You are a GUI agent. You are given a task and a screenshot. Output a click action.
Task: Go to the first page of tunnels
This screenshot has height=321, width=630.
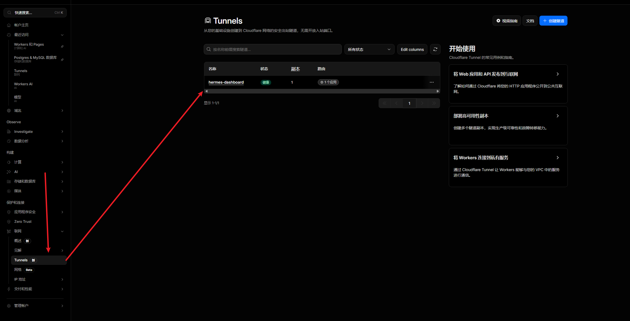click(x=385, y=103)
